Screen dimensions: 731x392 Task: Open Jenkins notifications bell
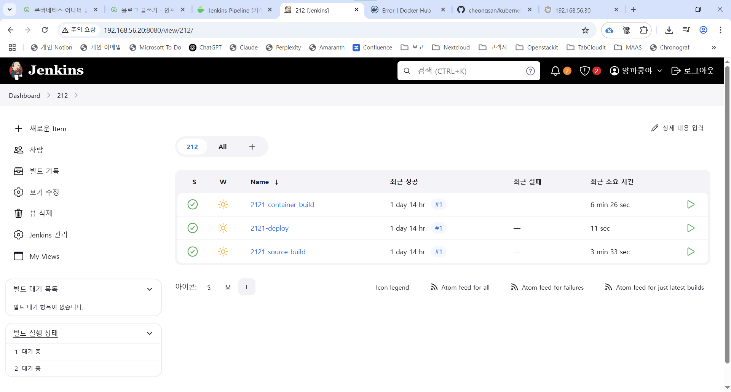click(555, 71)
